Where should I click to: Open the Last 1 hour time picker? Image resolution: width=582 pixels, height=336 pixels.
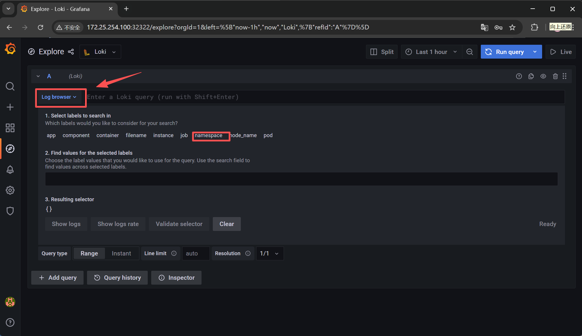click(431, 52)
